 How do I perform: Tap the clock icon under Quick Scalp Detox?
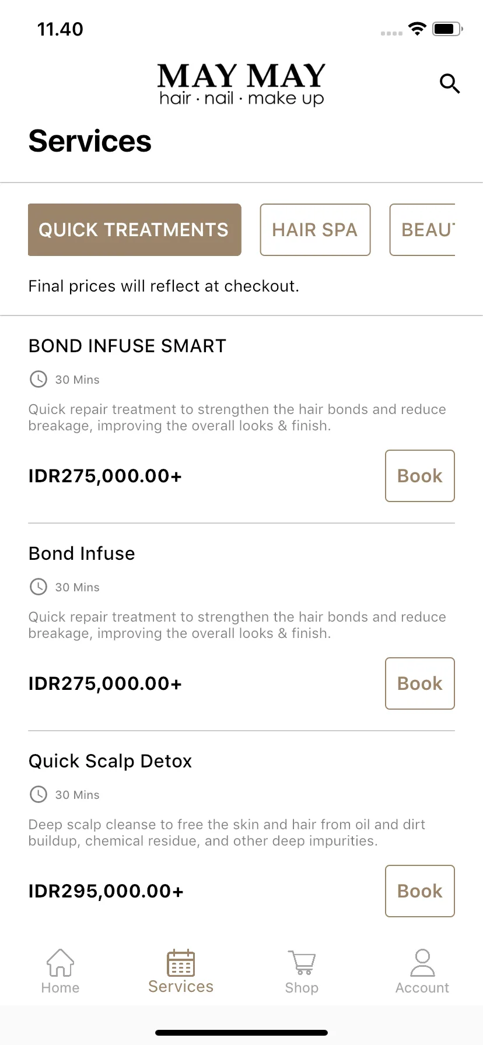pos(38,794)
